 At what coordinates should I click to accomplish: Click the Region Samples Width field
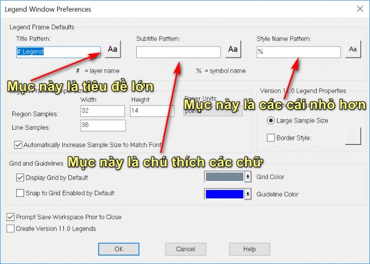(102, 112)
